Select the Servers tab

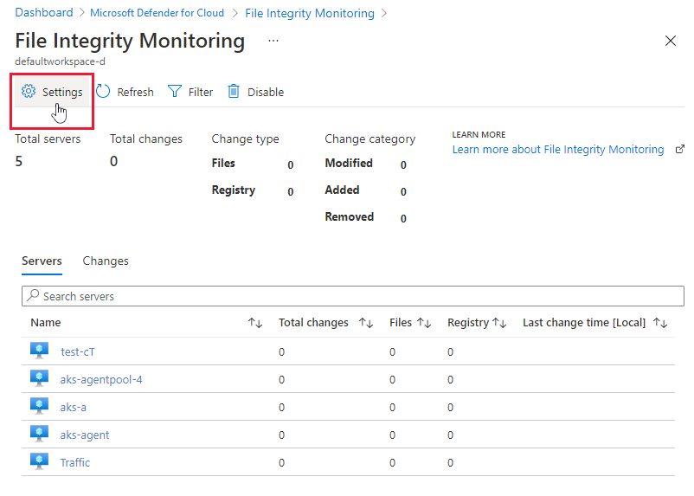click(42, 261)
